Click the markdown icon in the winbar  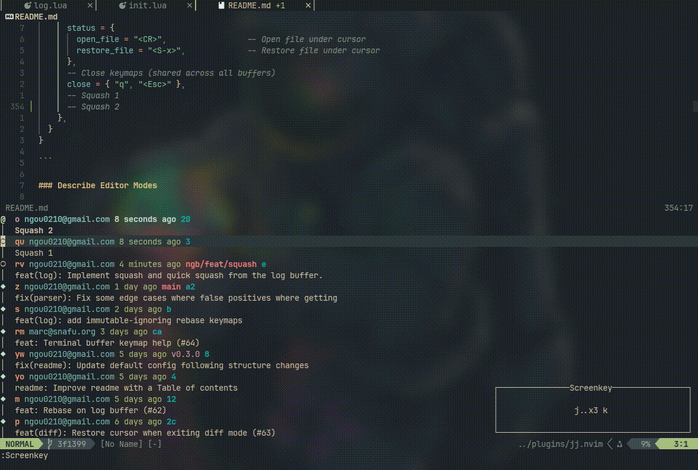[x=9, y=17]
